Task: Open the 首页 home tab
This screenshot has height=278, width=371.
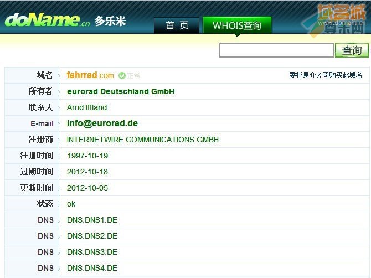Action: 177,25
